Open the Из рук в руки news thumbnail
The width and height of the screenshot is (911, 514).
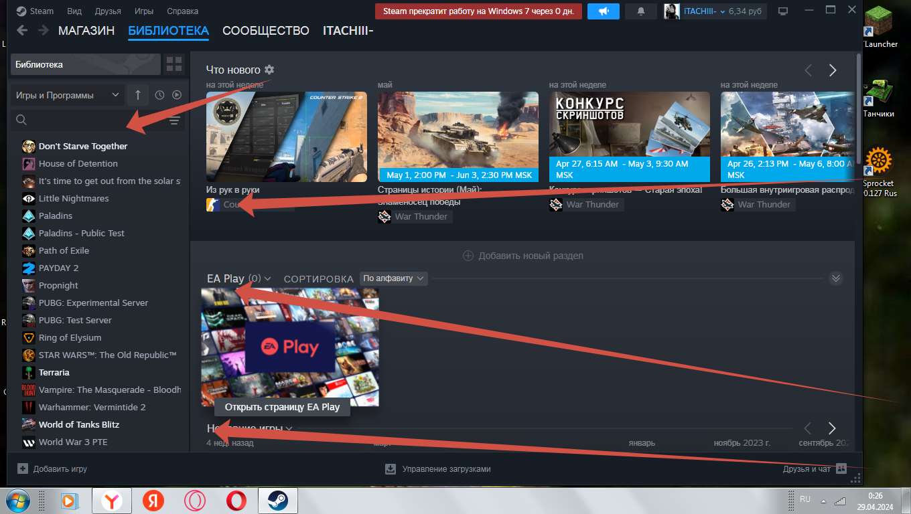(287, 137)
